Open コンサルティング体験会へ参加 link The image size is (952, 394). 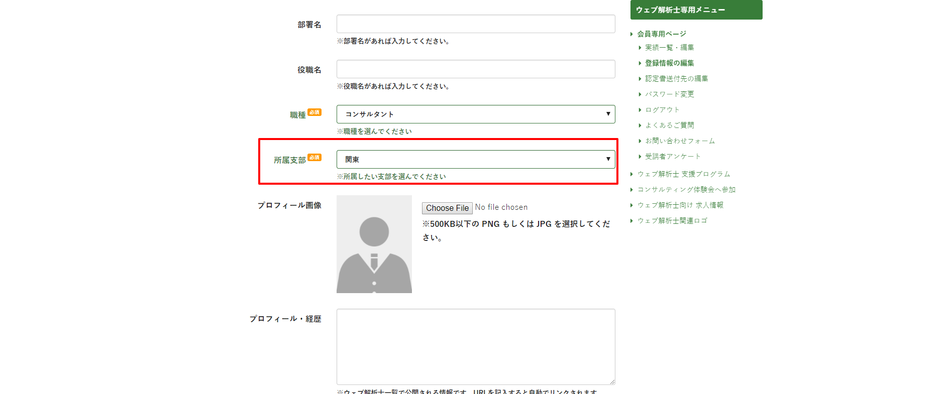(686, 190)
